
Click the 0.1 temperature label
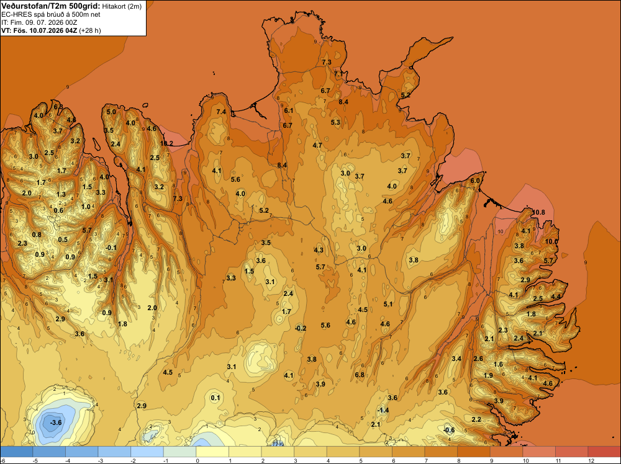pos(215,398)
